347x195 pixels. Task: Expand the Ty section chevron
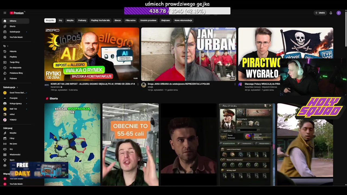[8, 46]
